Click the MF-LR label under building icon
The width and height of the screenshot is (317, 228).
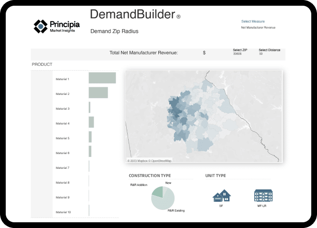262,206
